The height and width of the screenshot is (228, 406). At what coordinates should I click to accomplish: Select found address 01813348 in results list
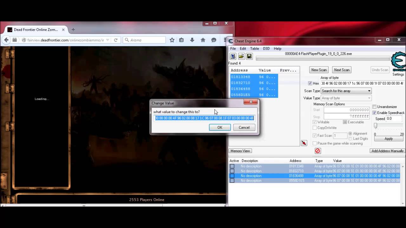point(254,77)
